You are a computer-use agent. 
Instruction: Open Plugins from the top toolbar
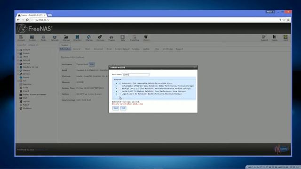(111, 38)
